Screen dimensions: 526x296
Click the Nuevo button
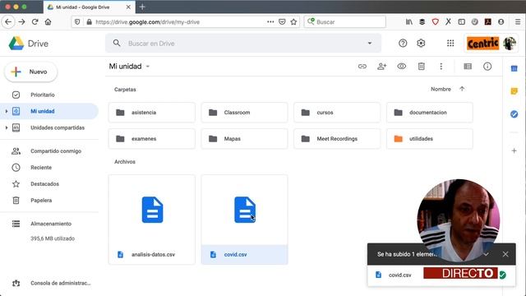click(x=31, y=72)
